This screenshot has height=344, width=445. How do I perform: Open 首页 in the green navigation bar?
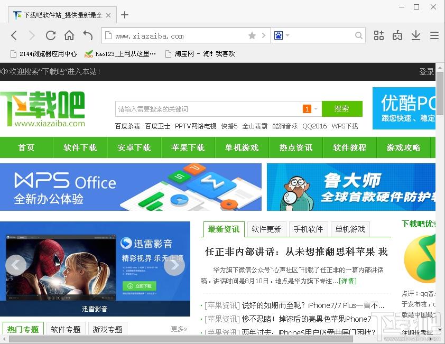click(26, 147)
